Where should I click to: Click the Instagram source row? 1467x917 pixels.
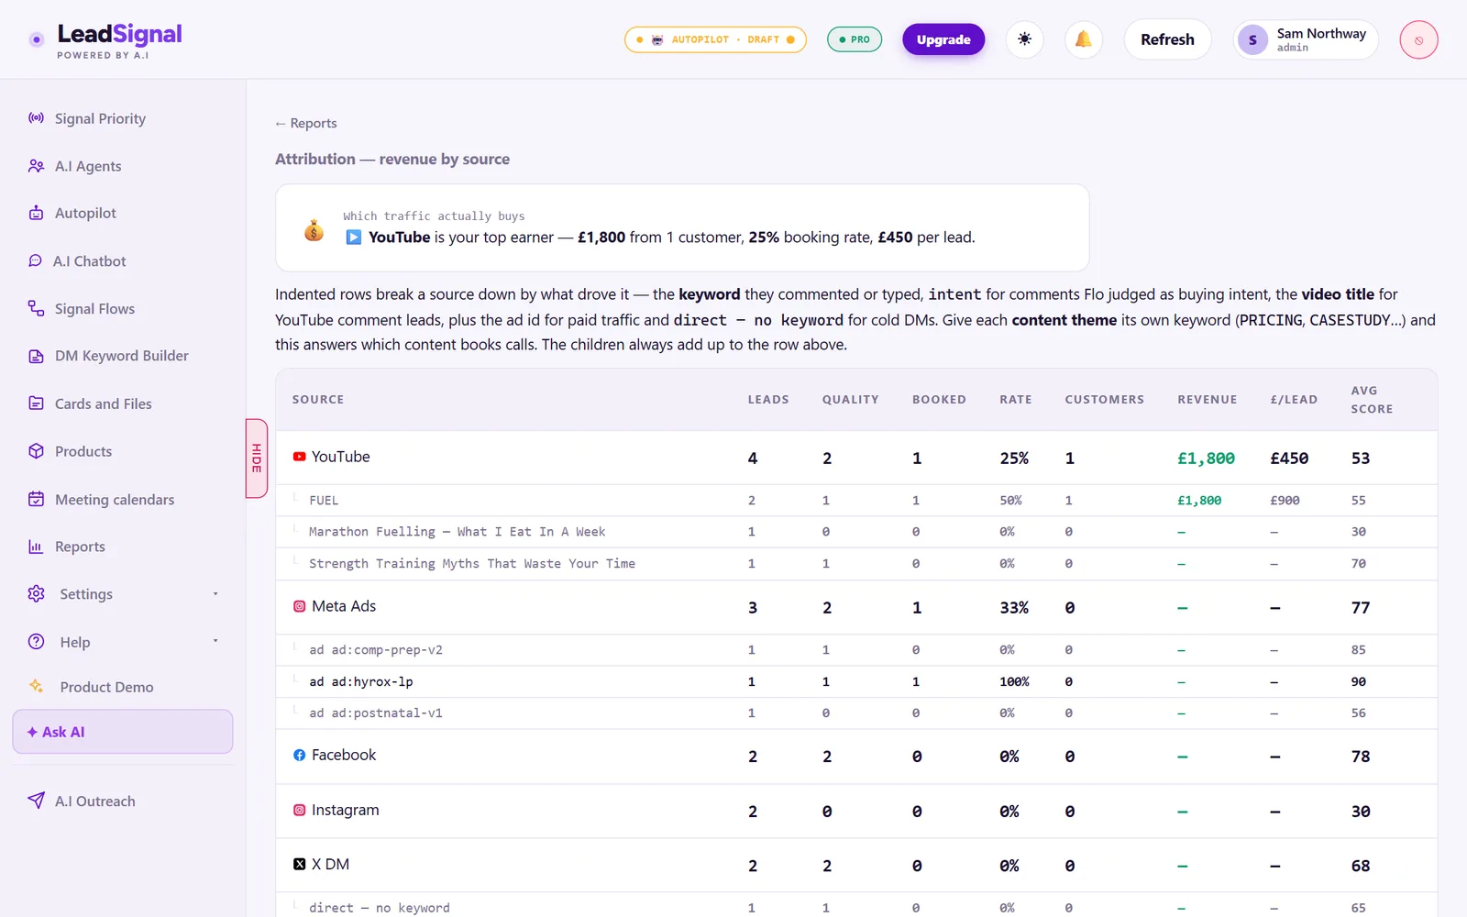[x=856, y=811]
